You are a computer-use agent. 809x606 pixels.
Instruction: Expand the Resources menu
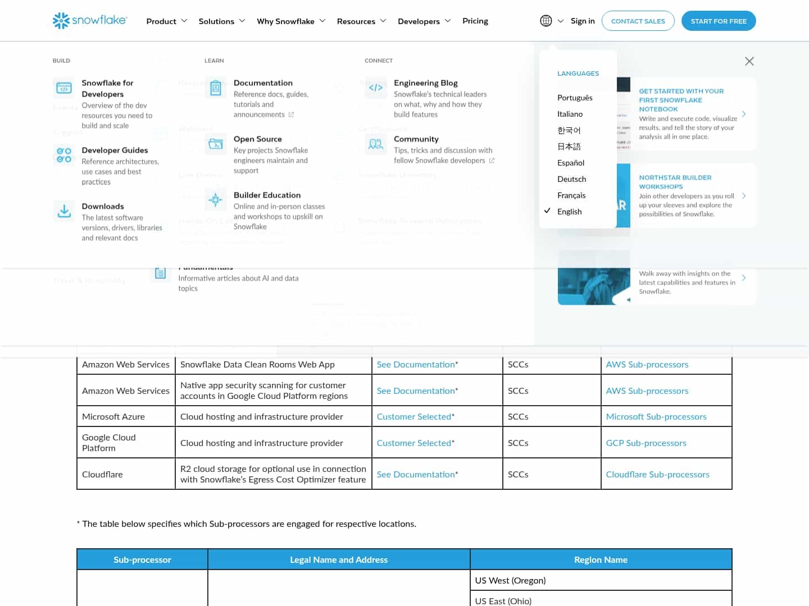coord(362,21)
